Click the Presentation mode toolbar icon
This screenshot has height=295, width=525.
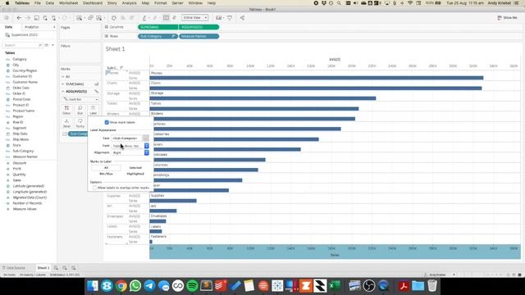click(x=230, y=18)
